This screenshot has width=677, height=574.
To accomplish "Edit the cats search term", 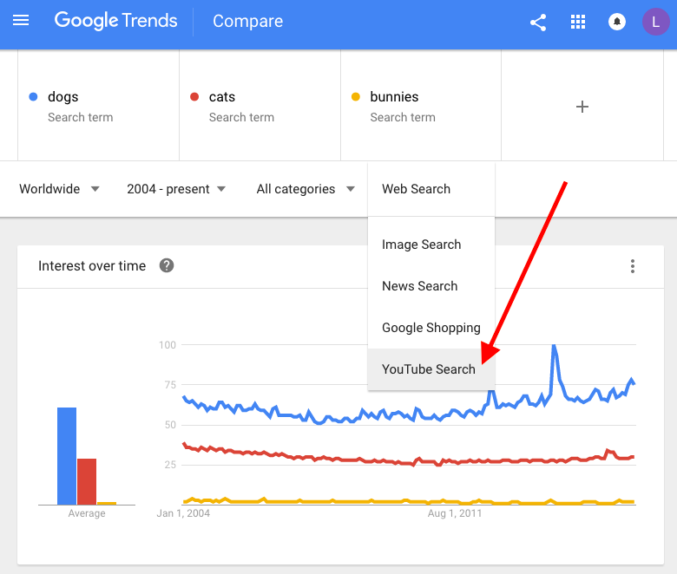I will (x=222, y=97).
